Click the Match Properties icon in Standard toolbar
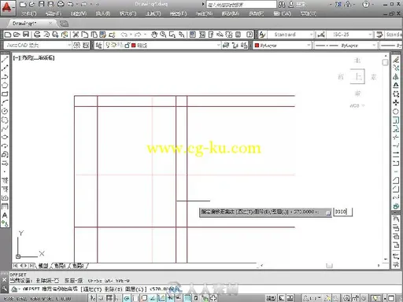This screenshot has width=403, height=302. tap(112, 35)
